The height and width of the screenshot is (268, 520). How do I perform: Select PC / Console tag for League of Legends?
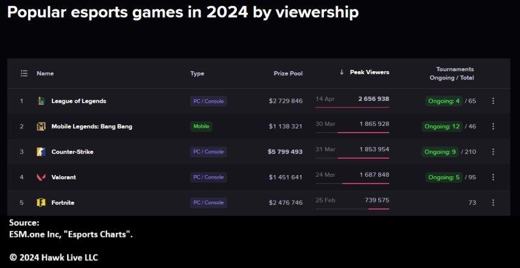click(209, 101)
